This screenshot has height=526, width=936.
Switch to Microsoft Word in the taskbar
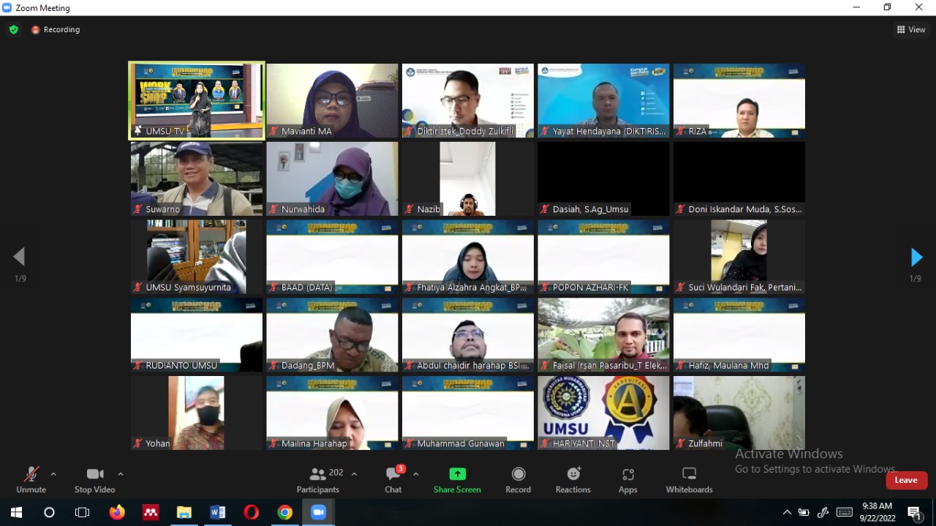[x=217, y=512]
